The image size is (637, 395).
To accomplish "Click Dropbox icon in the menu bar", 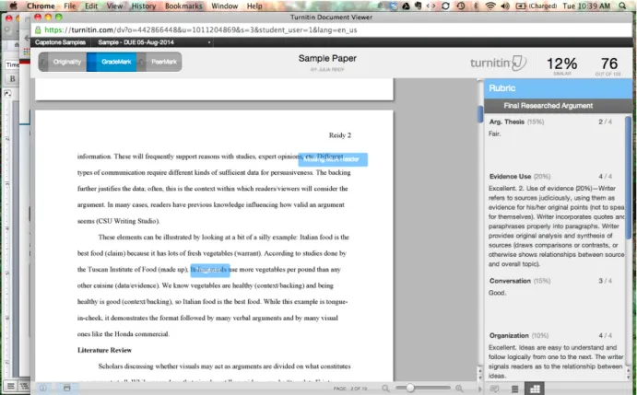I will [x=393, y=6].
